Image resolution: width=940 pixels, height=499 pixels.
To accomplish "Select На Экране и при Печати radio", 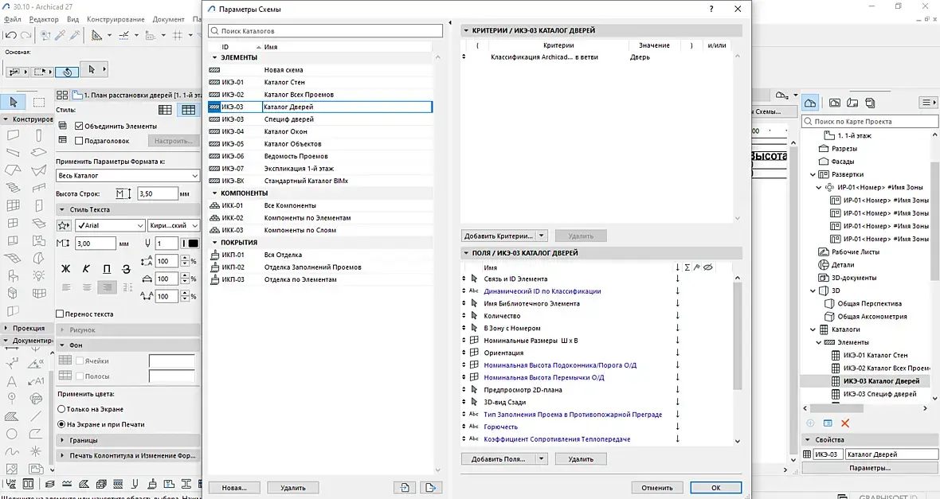I will (x=61, y=424).
